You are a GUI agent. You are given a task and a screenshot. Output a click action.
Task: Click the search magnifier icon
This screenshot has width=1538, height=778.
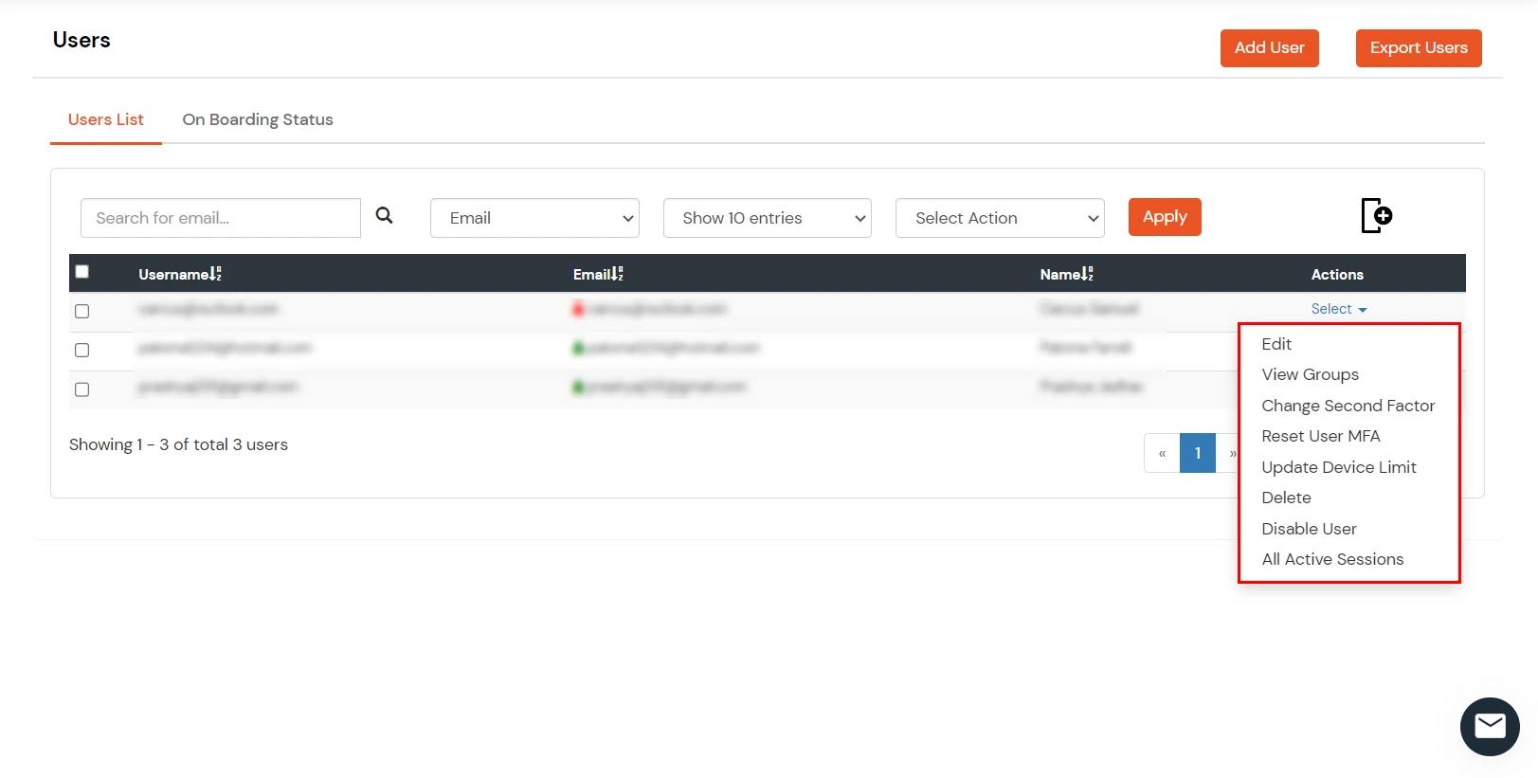pyautogui.click(x=384, y=216)
